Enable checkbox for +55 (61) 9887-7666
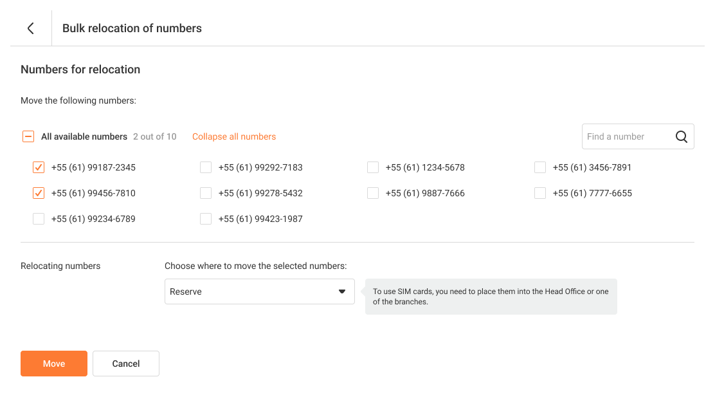 tap(373, 193)
